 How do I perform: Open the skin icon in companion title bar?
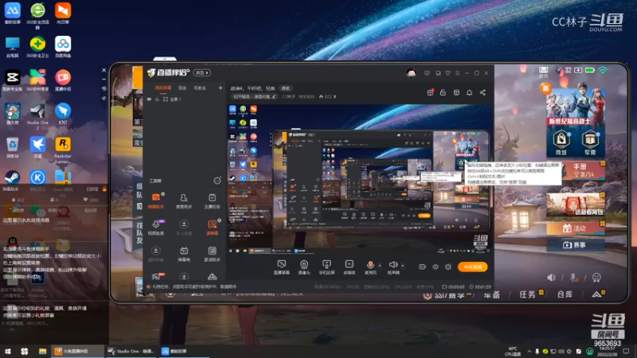(447, 73)
